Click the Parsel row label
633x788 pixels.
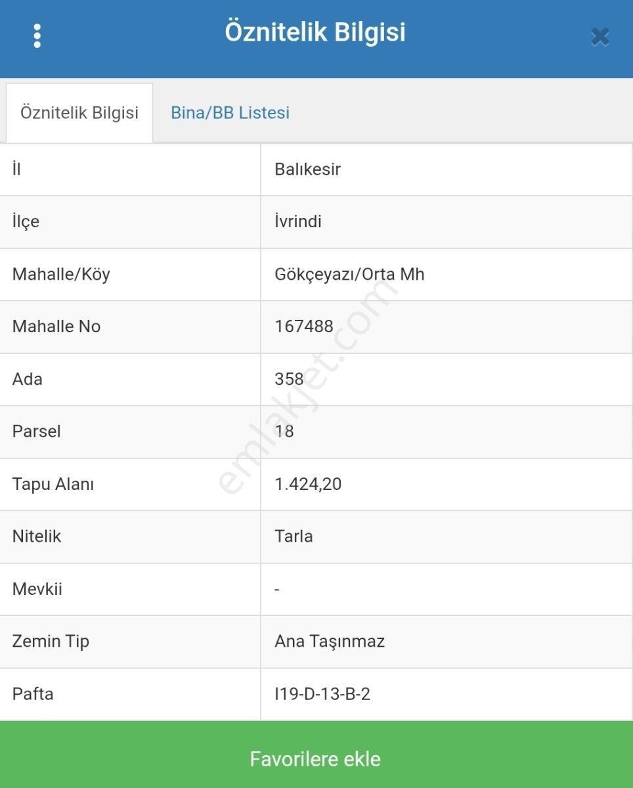(x=36, y=431)
